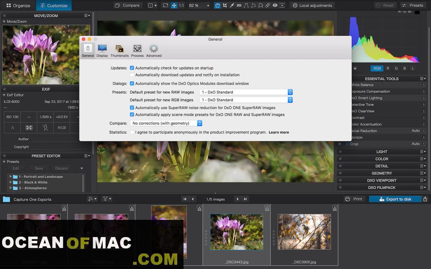
Task: Show the B channel histogram
Action: click(404, 69)
